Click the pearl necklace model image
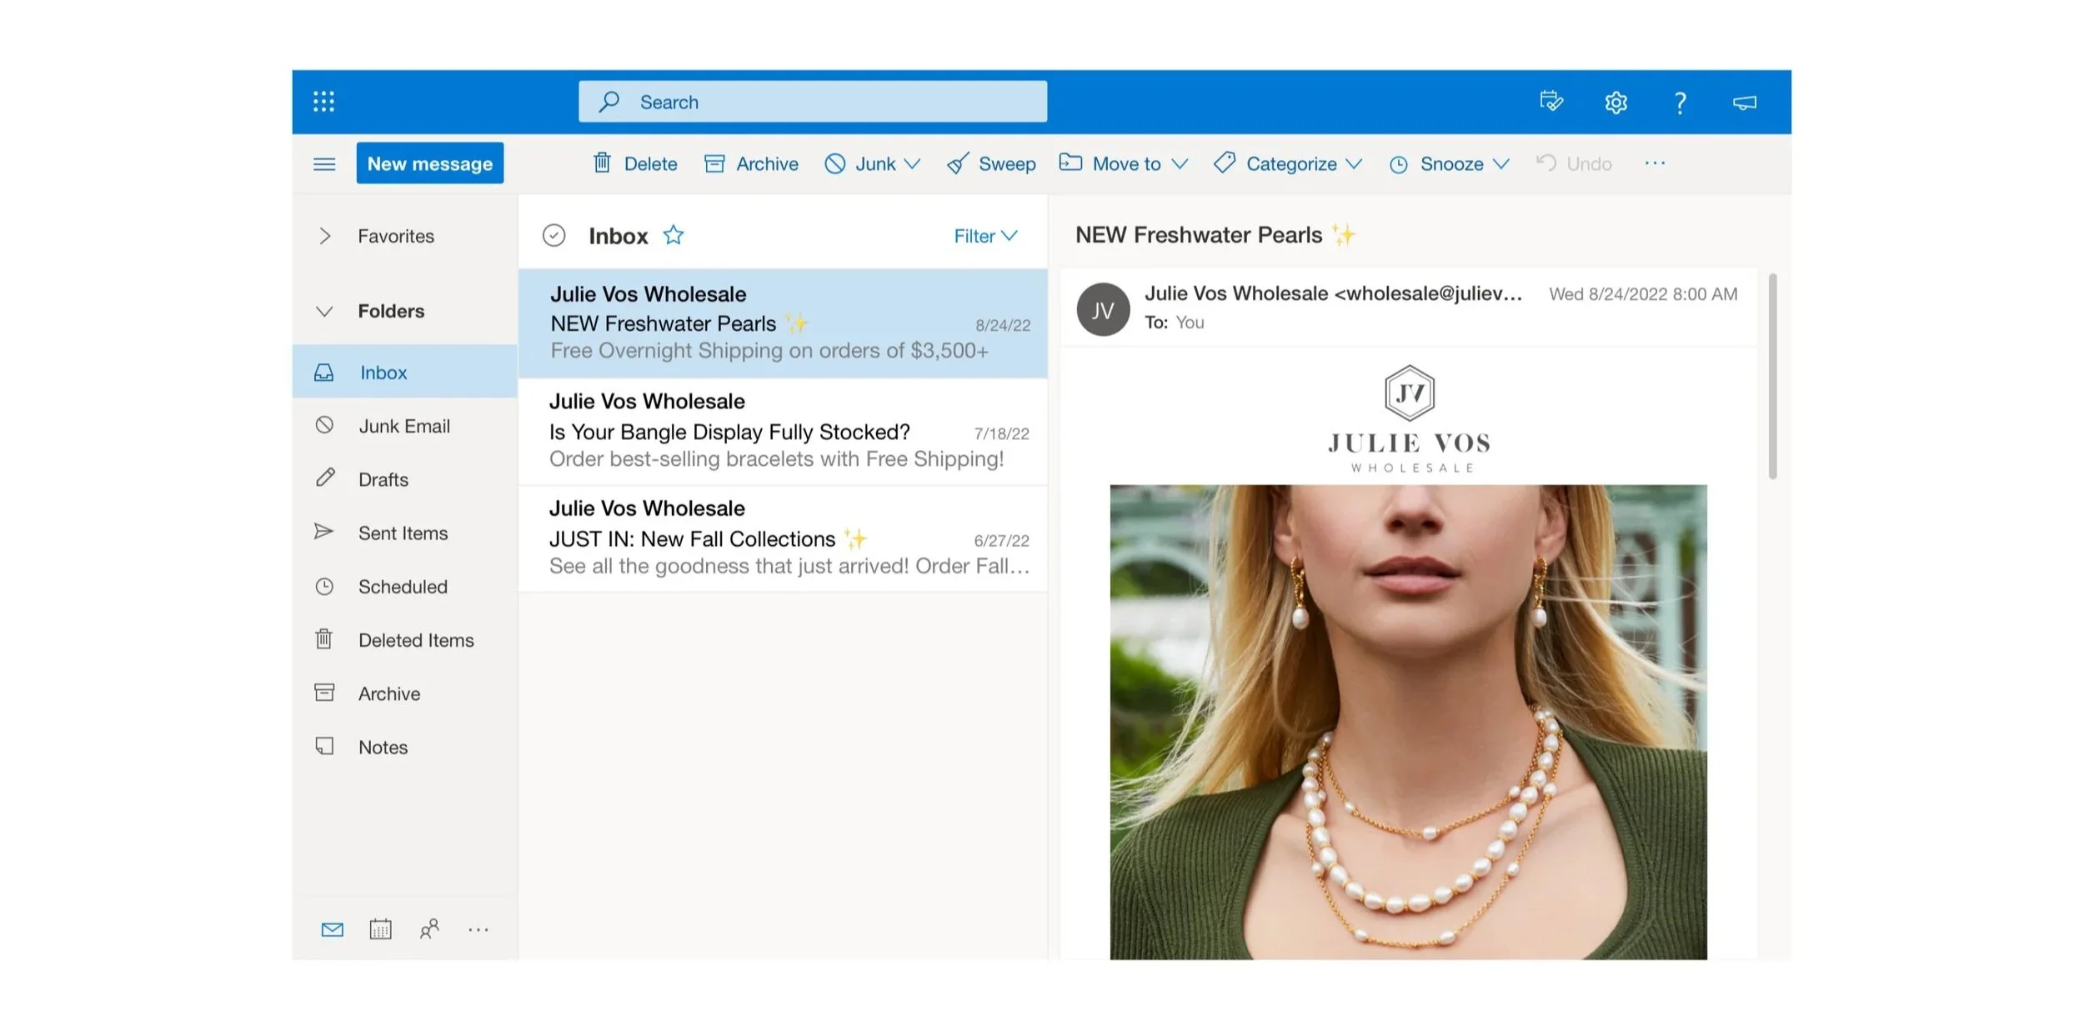Image resolution: width=2084 pixels, height=1031 pixels. [1408, 722]
